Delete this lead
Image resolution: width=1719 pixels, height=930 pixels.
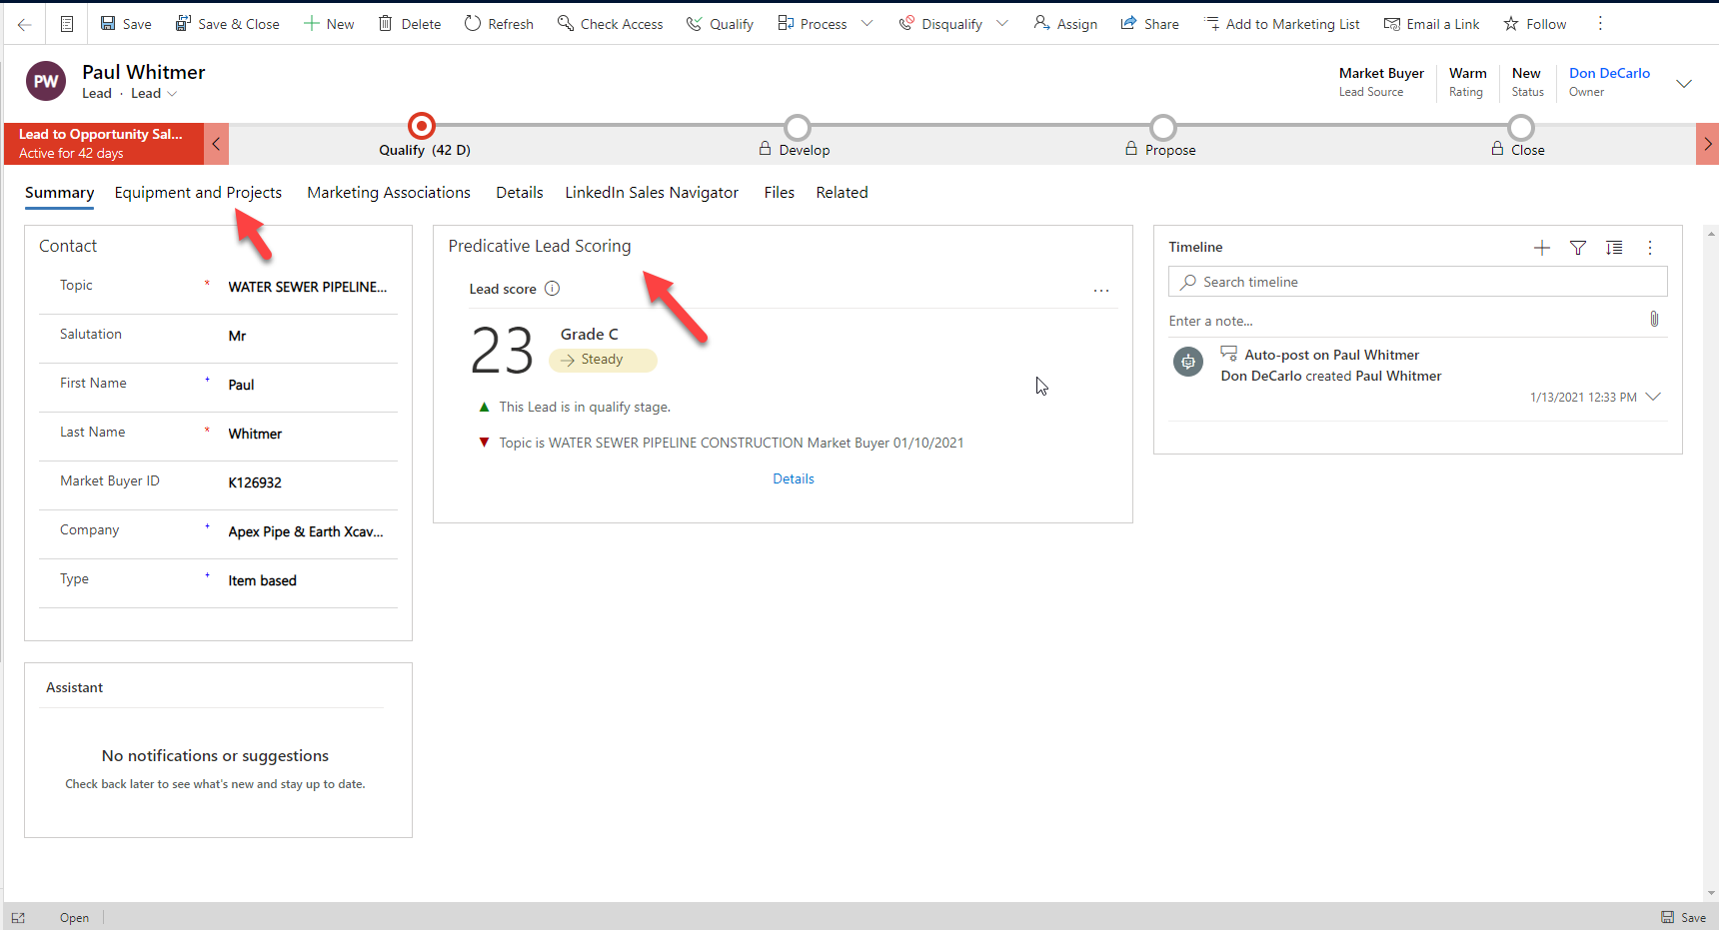[410, 24]
